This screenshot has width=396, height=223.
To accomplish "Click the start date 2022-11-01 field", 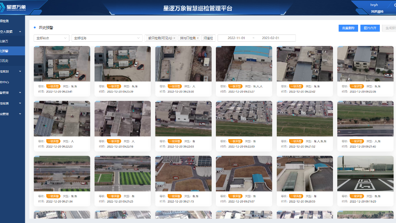I will click(236, 38).
